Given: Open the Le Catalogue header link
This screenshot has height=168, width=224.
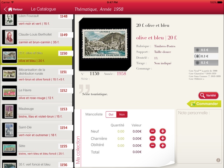Looking at the screenshot, I should pyautogui.click(x=43, y=9).
